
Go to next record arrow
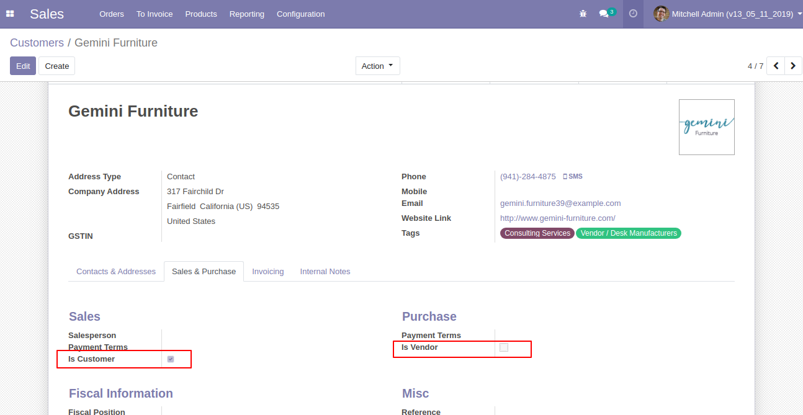point(793,66)
